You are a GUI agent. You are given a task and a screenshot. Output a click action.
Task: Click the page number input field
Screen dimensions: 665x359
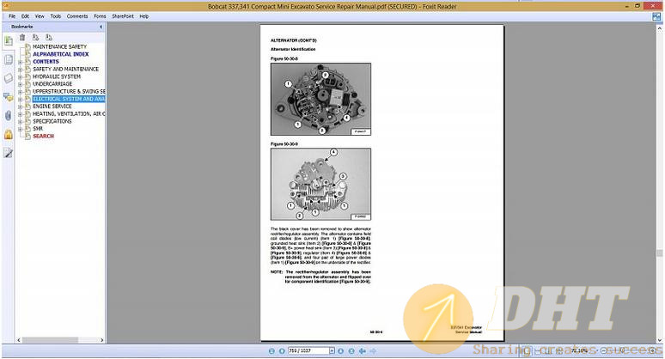pyautogui.click(x=308, y=351)
